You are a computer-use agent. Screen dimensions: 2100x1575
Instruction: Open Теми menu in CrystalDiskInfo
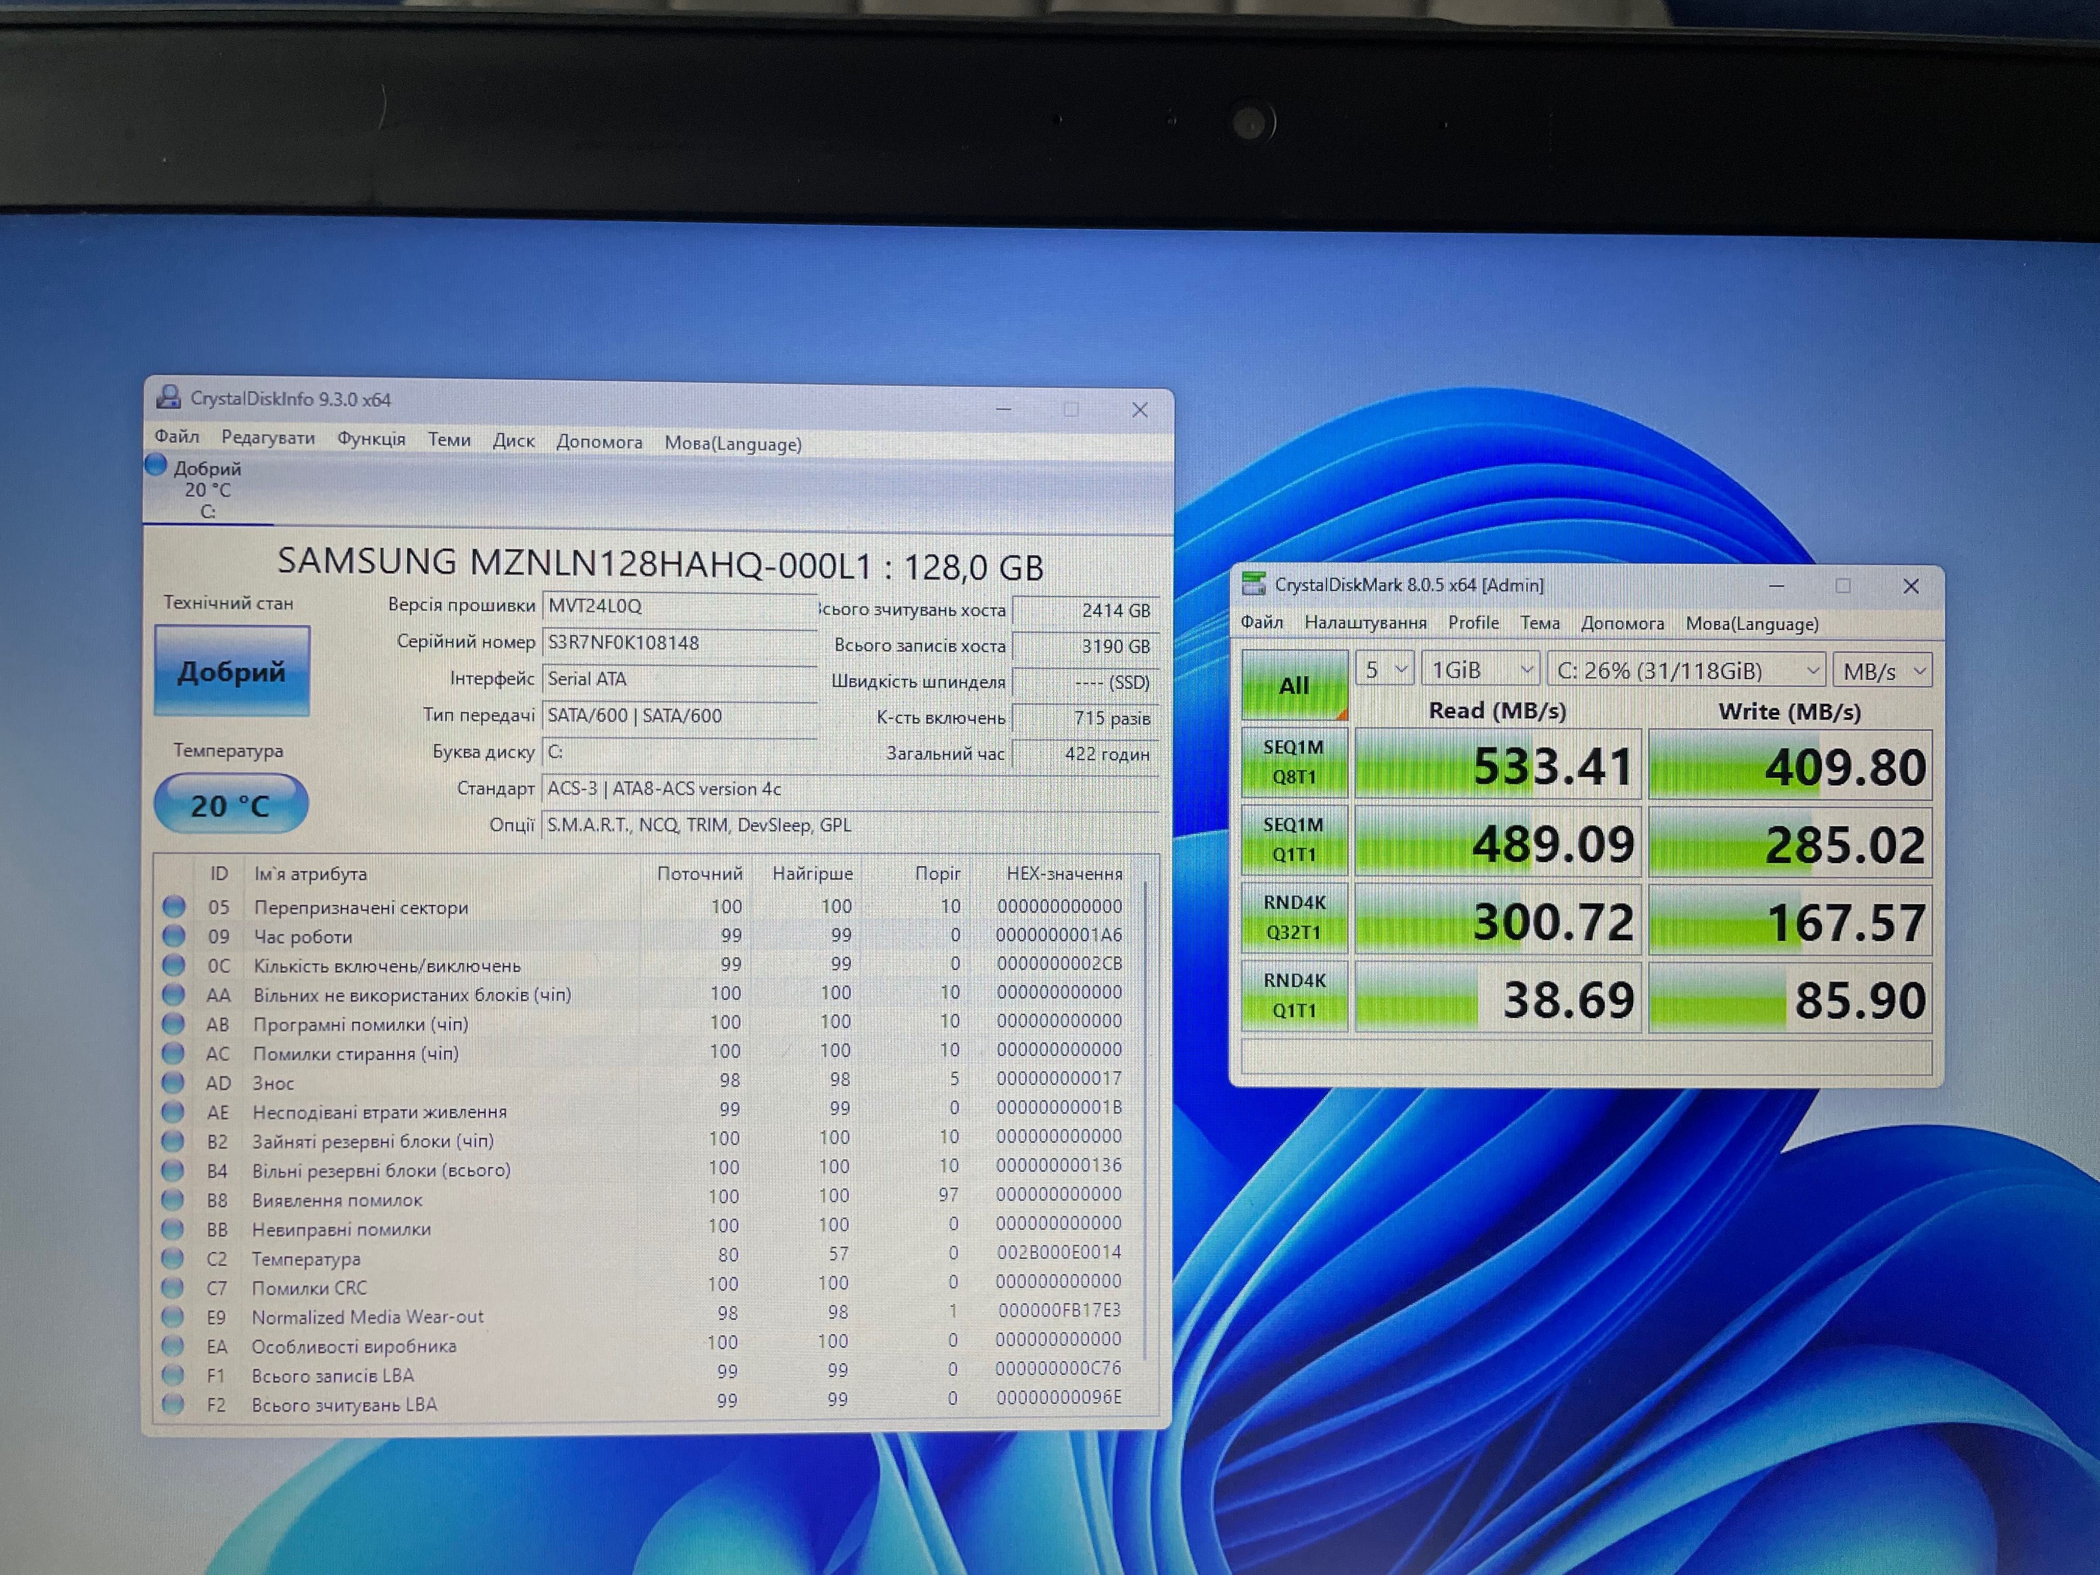pyautogui.click(x=449, y=440)
